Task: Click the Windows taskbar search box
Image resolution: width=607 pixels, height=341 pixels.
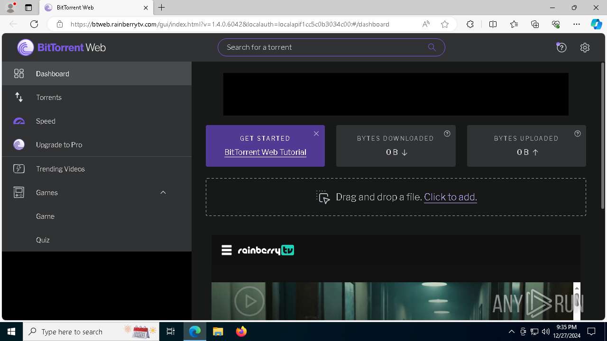Action: (91, 332)
